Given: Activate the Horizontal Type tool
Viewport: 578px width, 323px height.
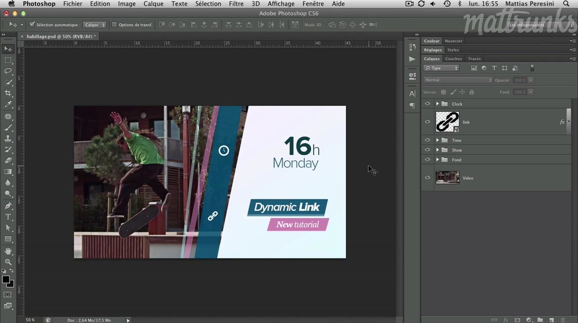Looking at the screenshot, I should point(8,217).
